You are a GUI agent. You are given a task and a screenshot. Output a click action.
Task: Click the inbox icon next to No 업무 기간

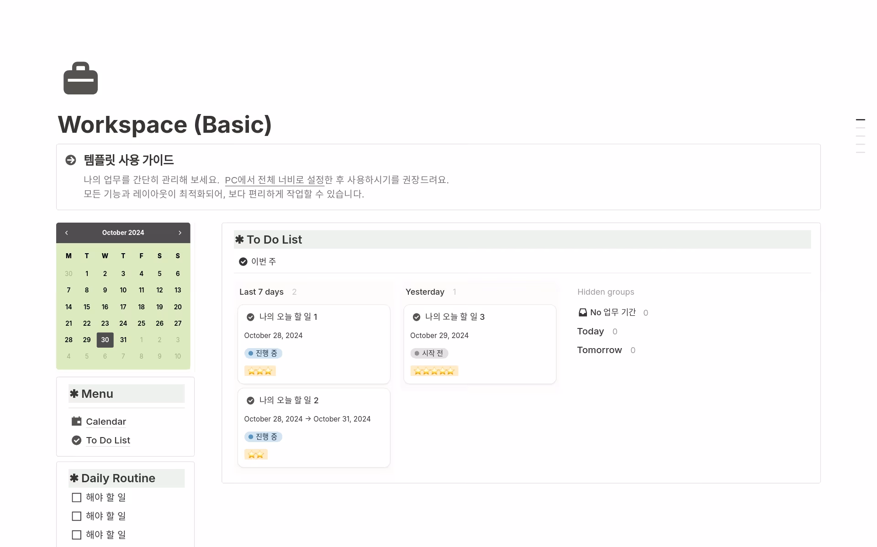coord(583,313)
